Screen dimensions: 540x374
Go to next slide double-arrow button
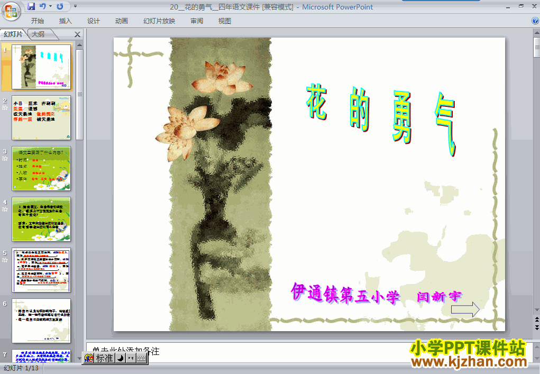click(x=537, y=327)
